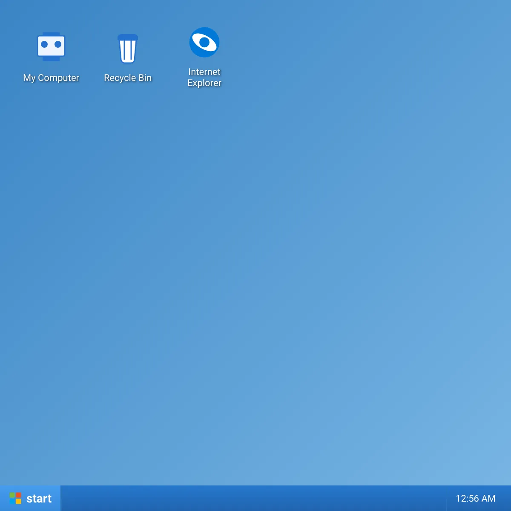Click the "My Computer" text label
Screen dimensions: 511x511
[x=51, y=78]
